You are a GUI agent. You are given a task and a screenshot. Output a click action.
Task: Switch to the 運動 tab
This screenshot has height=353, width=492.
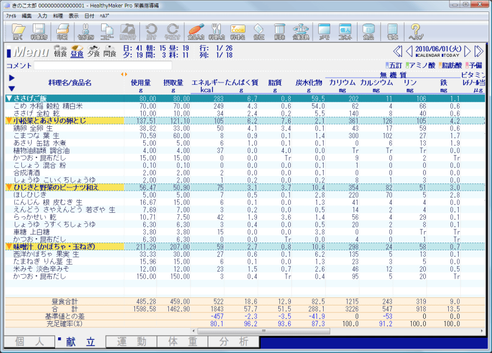131,342
